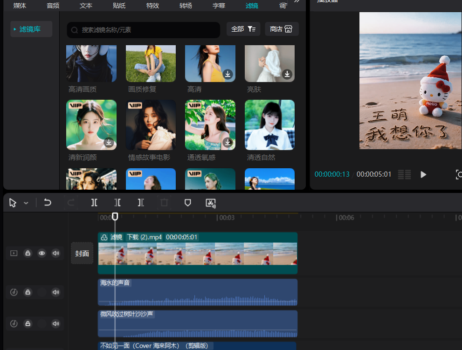Select the 画质修复 filter thumbnail
Screen dimensions: 462x350
tap(151, 63)
